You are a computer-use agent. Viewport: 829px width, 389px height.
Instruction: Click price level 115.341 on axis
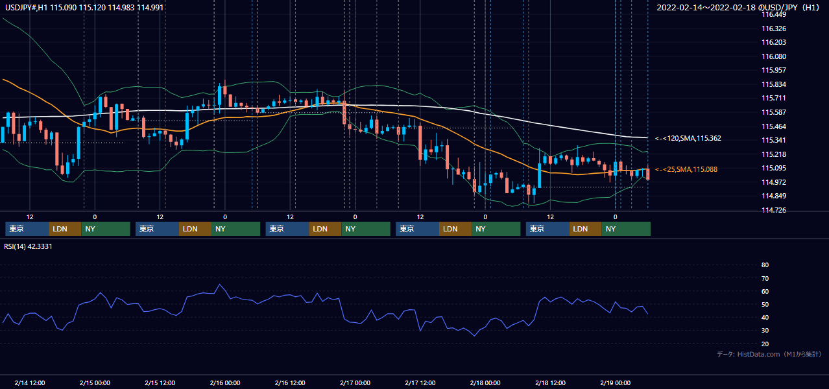[x=774, y=140]
